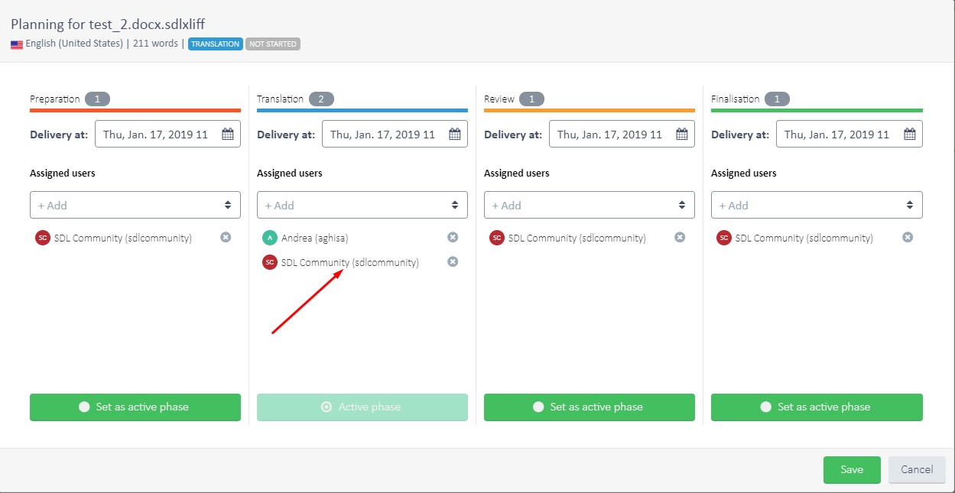Select the Review phase header

[x=499, y=99]
